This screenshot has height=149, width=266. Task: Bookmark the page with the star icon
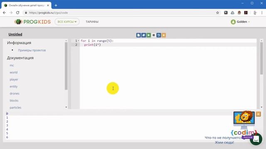pyautogui.click(x=217, y=13)
